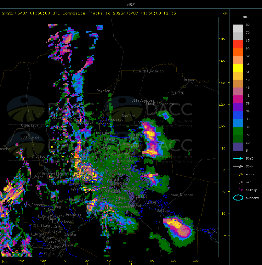Image resolution: width=262 pixels, height=265 pixels.
Task: Click the magenta eb+bip arrow in legend
Action: click(238, 190)
